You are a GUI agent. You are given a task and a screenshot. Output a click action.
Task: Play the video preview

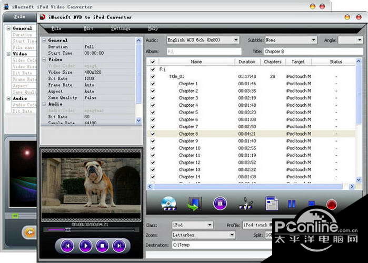pyautogui.click(x=85, y=245)
